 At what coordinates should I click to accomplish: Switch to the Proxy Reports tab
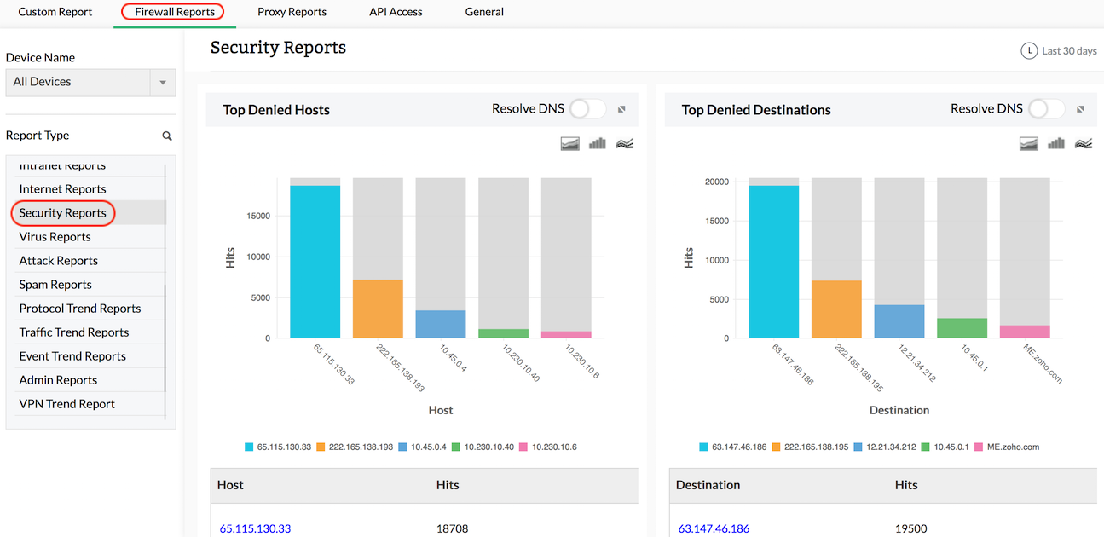(x=292, y=12)
